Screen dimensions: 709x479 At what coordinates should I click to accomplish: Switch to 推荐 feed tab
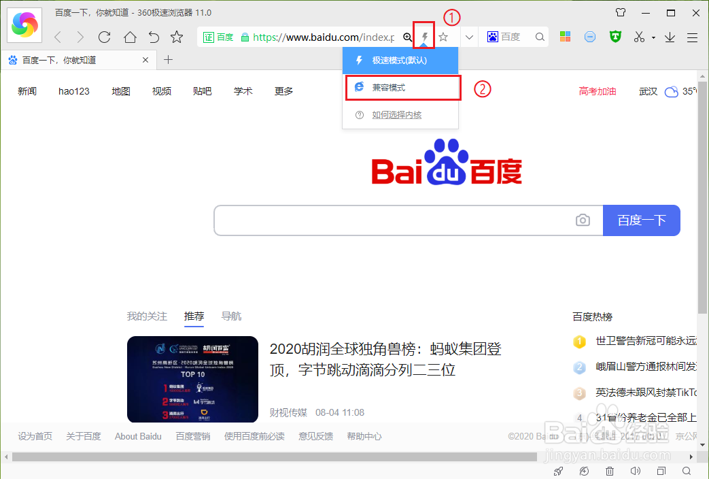[194, 316]
